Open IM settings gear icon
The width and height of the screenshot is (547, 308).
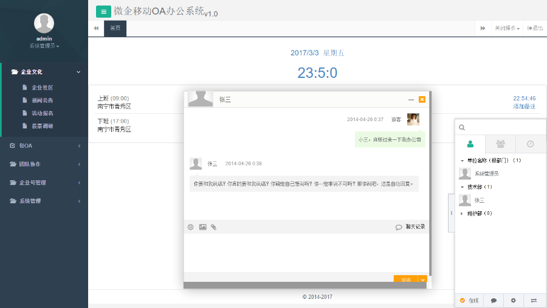tap(513, 300)
